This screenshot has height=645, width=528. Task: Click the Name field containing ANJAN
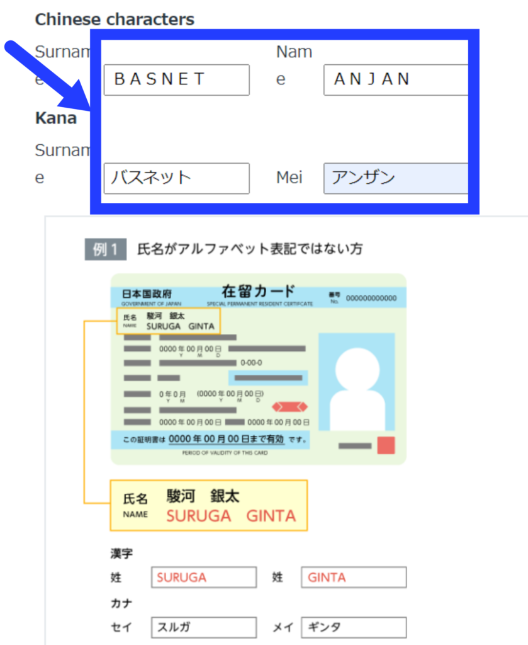[x=395, y=80]
